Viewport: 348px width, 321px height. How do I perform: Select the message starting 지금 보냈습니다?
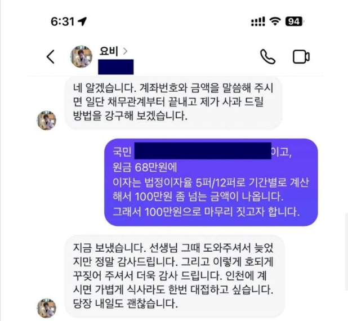click(x=175, y=277)
